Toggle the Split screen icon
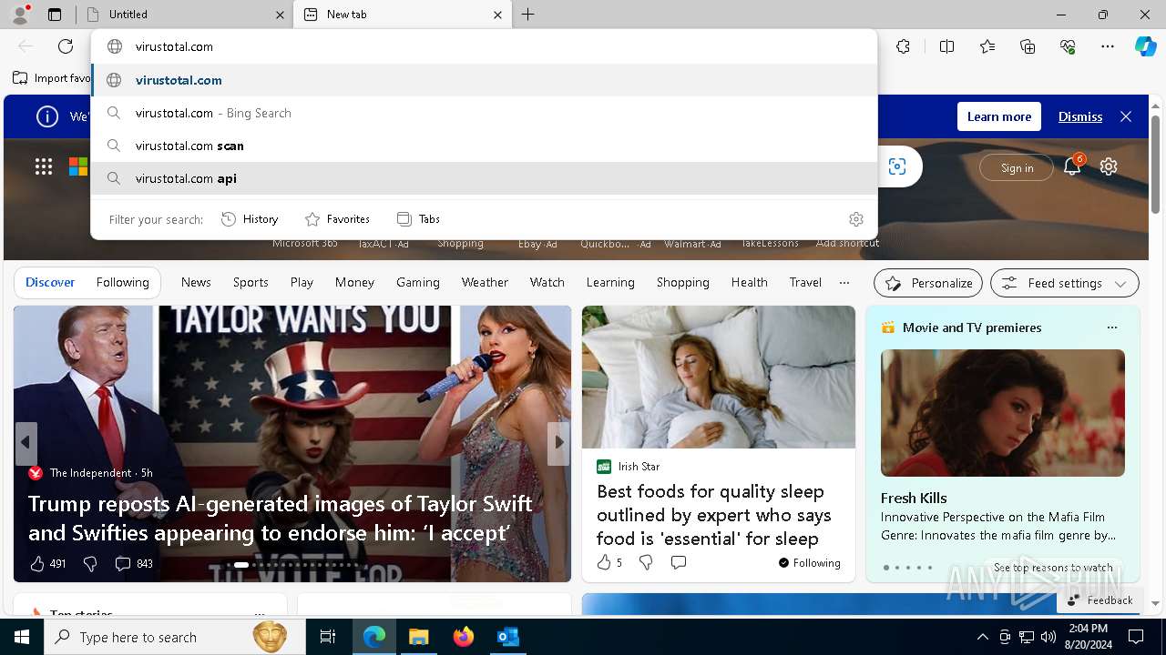The height and width of the screenshot is (655, 1166). coord(946,46)
